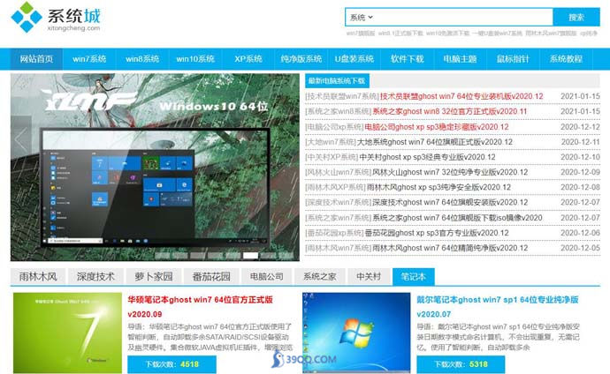The image size is (610, 374).
Task: Click the 下载次数: 5318 button
Action: 461,364
